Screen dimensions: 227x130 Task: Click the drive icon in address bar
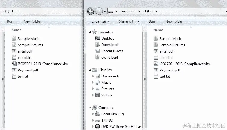pyautogui.click(x=111, y=11)
